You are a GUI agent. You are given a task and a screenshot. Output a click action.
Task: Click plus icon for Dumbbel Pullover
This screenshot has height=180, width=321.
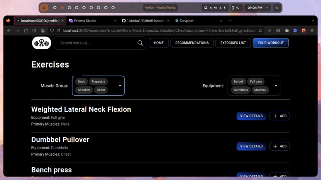pos(275,146)
